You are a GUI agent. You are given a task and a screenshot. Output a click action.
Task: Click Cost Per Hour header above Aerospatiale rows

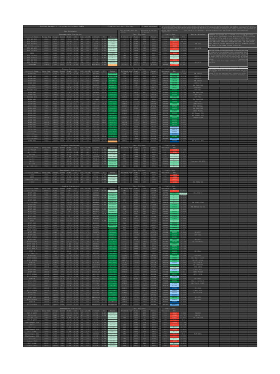139,35
